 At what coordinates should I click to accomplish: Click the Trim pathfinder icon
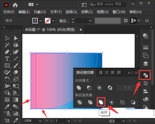90,102
